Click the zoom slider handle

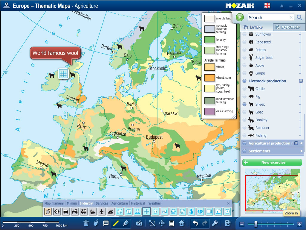[x=256, y=224]
